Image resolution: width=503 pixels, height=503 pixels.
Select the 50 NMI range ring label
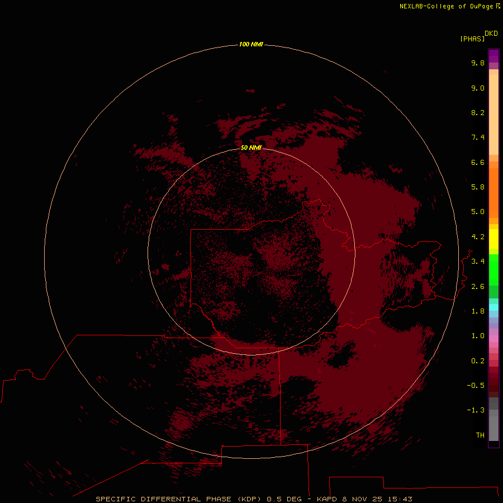pyautogui.click(x=251, y=148)
